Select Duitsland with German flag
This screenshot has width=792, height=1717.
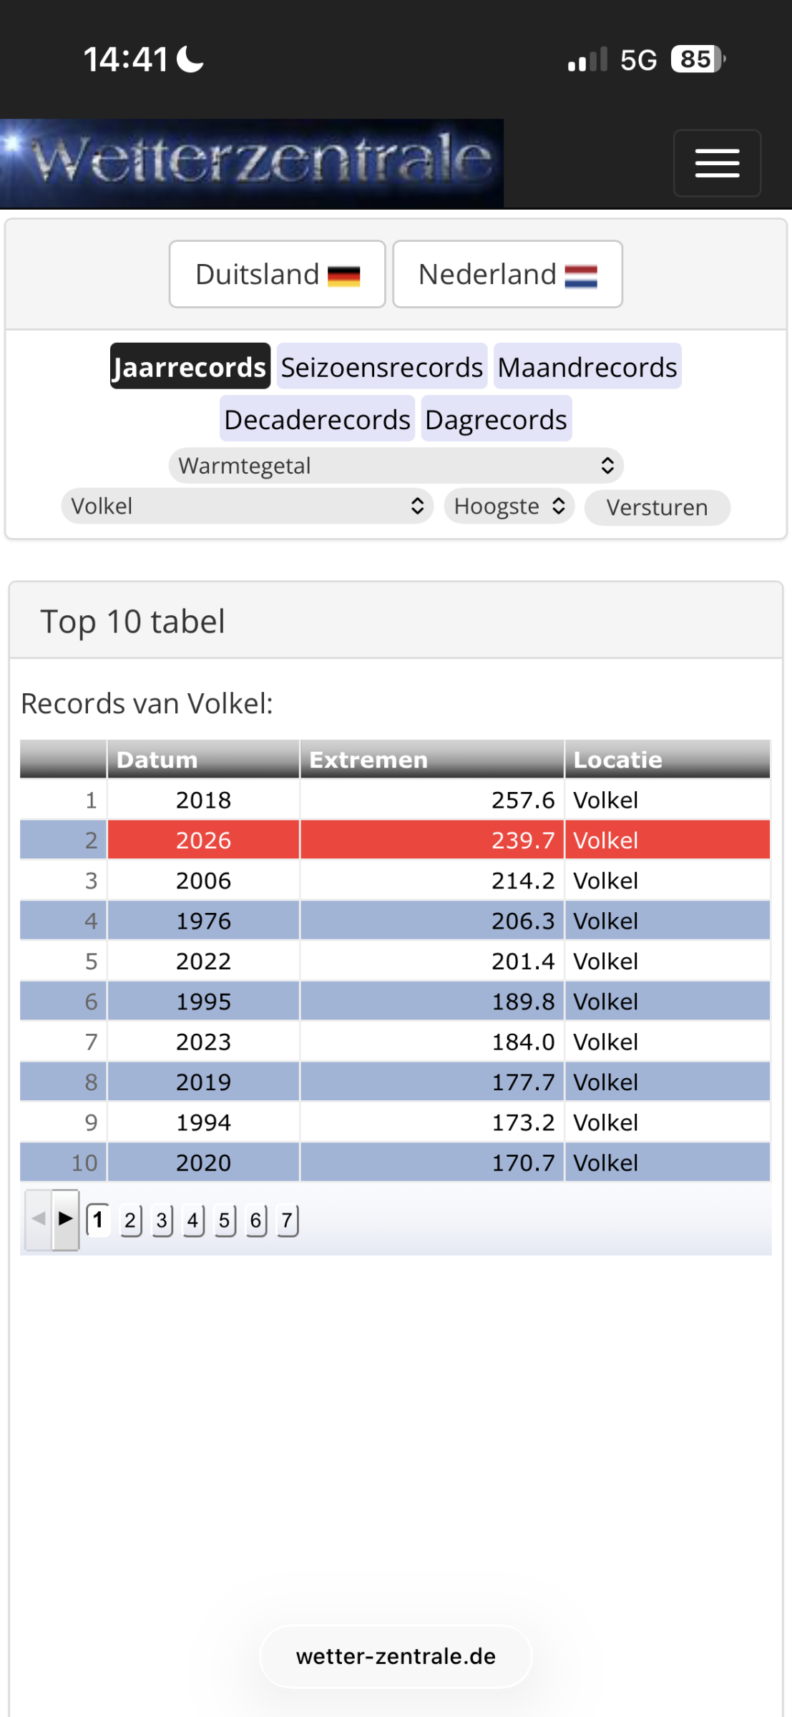pos(278,274)
